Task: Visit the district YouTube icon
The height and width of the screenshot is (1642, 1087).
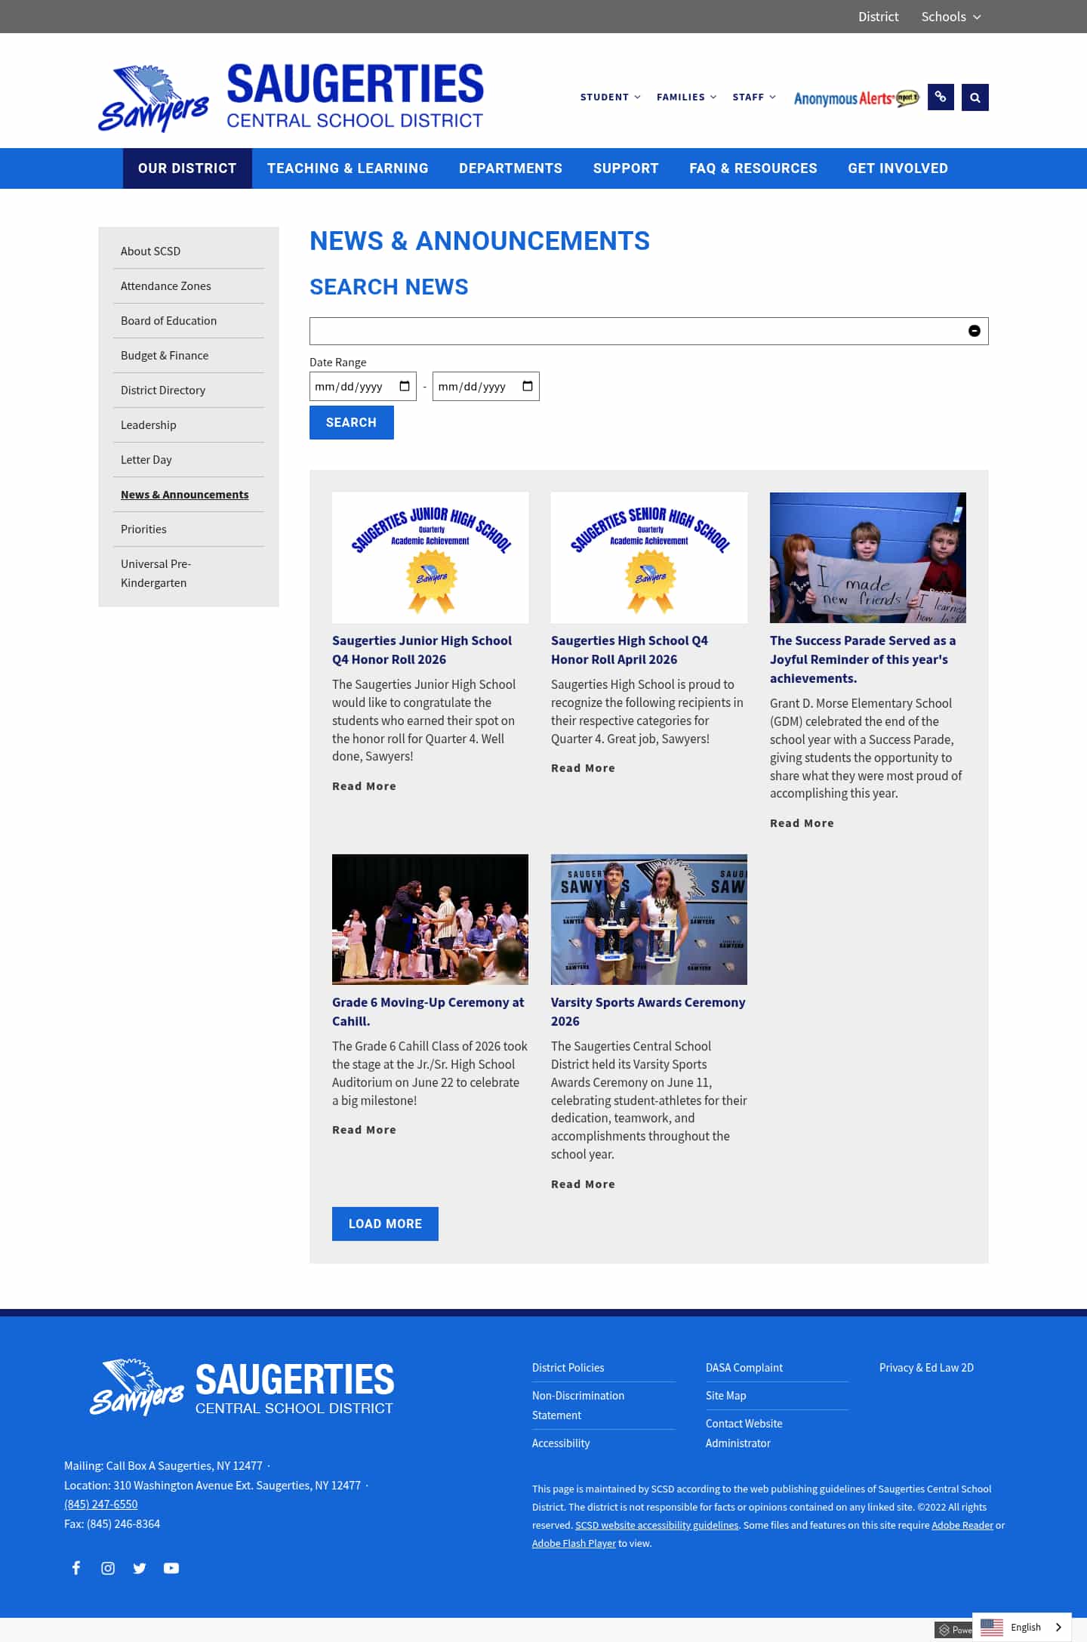Action: point(171,1568)
